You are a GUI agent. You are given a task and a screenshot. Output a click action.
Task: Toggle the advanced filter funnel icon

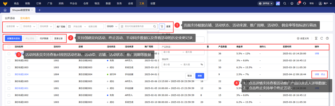[x=162, y=26]
